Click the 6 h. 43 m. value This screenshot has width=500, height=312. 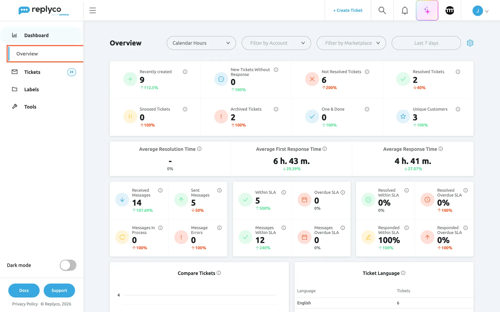(x=291, y=161)
